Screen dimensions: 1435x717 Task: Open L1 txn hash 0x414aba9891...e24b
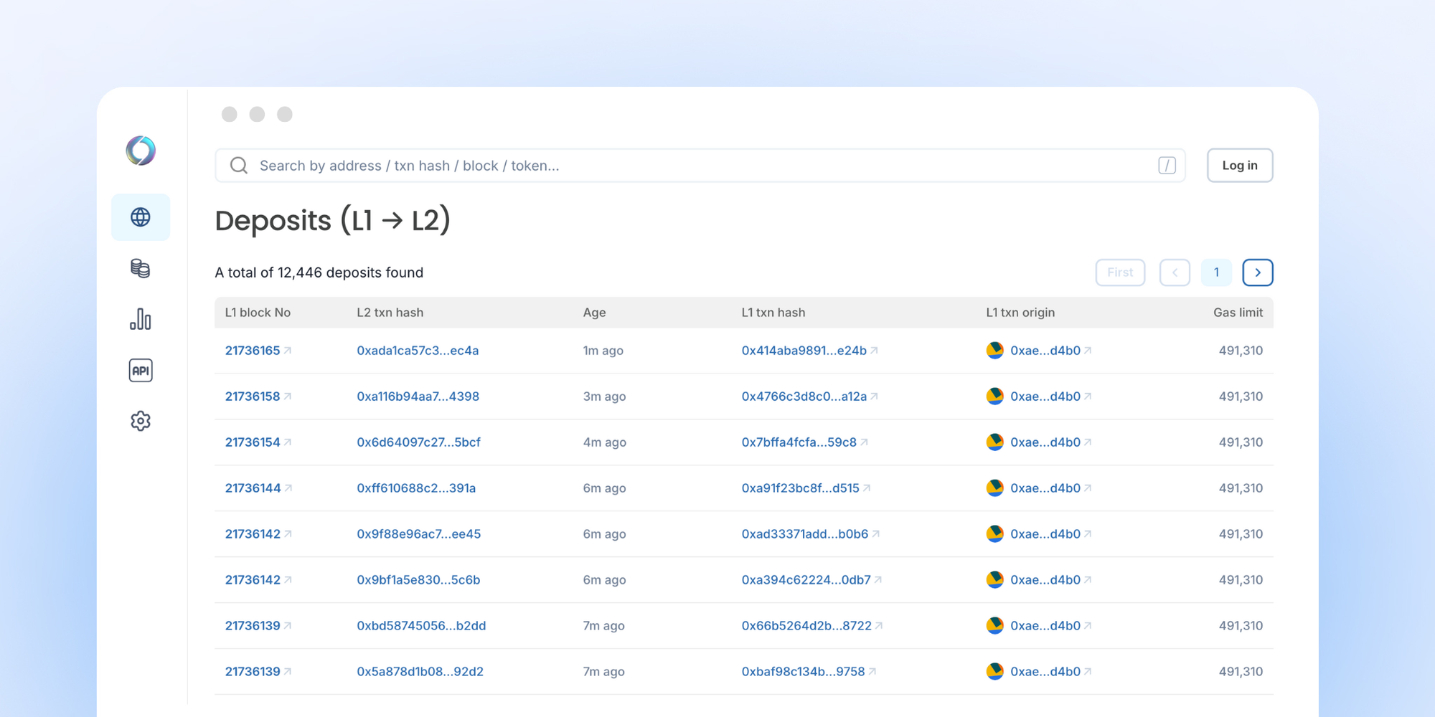click(804, 351)
